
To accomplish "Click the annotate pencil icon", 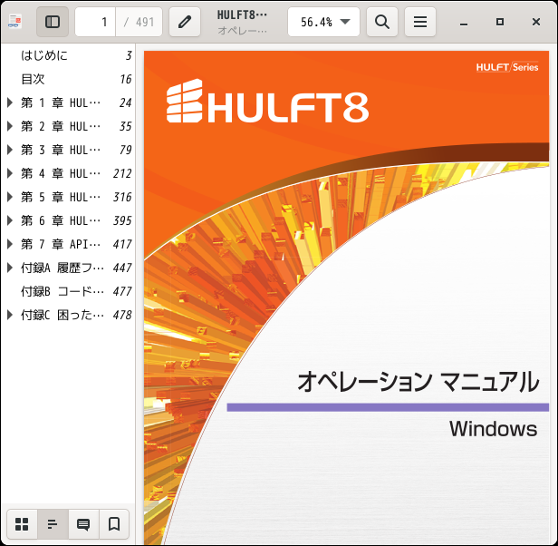I will (x=185, y=22).
